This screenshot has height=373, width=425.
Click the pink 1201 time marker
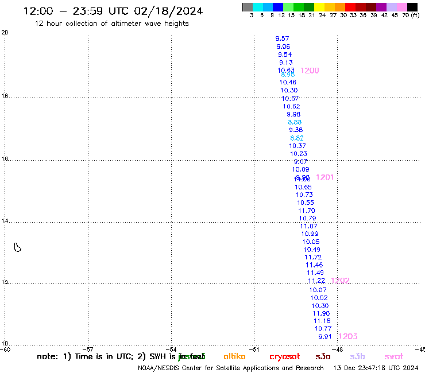click(x=324, y=177)
